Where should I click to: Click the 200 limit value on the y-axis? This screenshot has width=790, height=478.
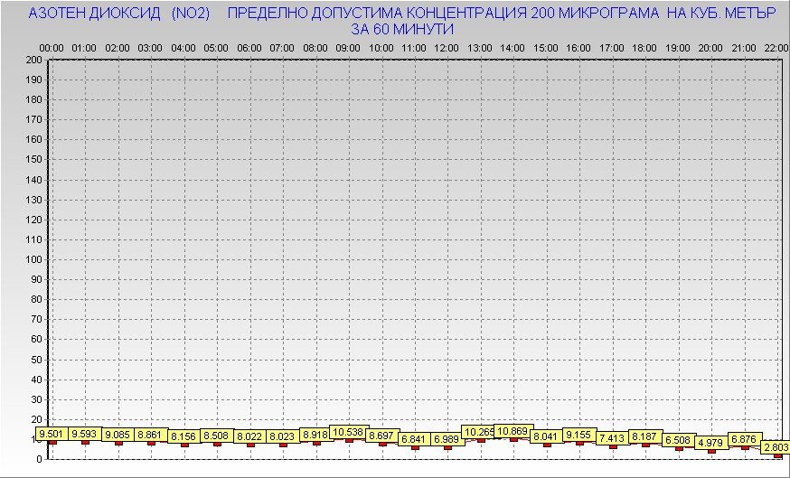pos(34,60)
